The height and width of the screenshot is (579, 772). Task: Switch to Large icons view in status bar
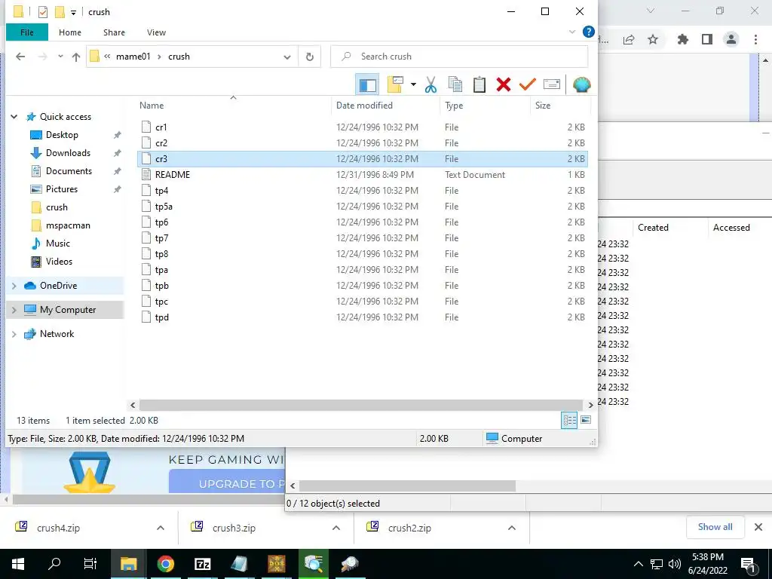point(586,420)
